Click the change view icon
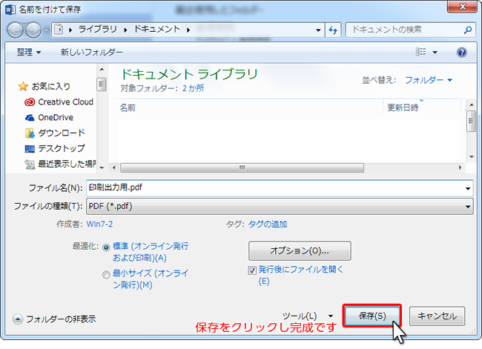Screen dimensions: 482x349 [x=420, y=52]
